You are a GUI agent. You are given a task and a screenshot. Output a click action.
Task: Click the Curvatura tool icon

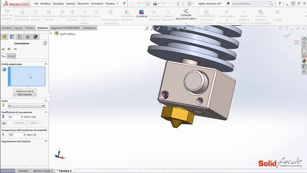[142, 12]
